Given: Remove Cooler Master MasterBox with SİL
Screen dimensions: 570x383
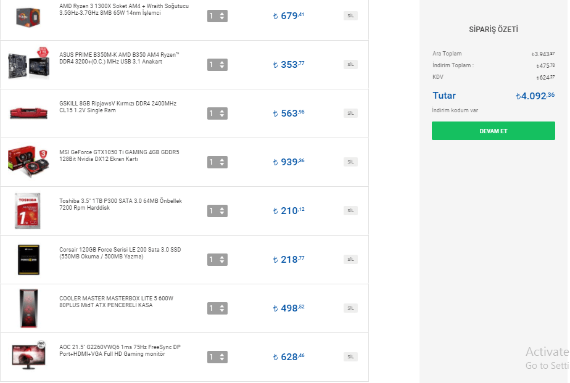Looking at the screenshot, I should [x=350, y=308].
